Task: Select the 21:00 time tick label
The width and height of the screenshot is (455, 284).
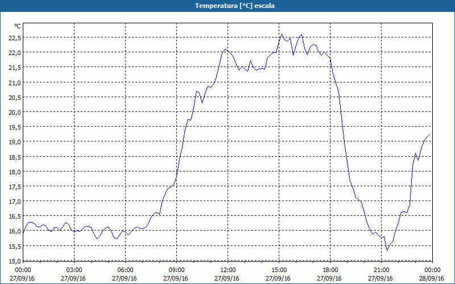Action: (381, 270)
